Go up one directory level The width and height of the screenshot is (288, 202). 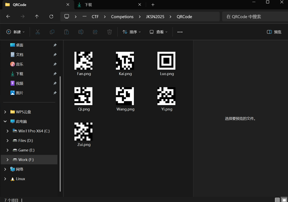pyautogui.click(x=37, y=16)
